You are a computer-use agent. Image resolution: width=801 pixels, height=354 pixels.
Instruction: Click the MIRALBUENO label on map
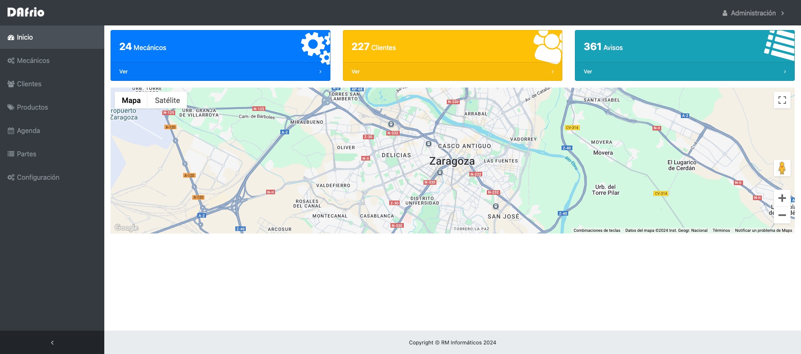coord(307,122)
